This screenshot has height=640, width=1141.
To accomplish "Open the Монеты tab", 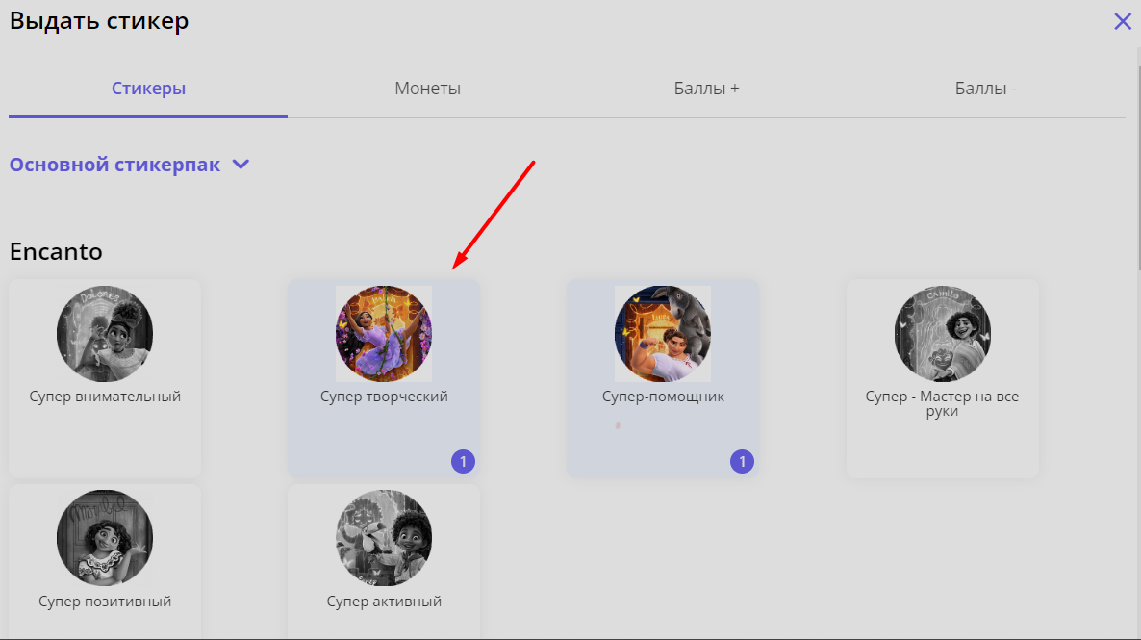I will point(427,89).
